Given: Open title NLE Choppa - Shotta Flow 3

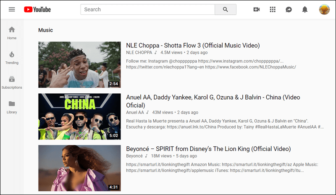Looking at the screenshot, I should click(x=193, y=45).
